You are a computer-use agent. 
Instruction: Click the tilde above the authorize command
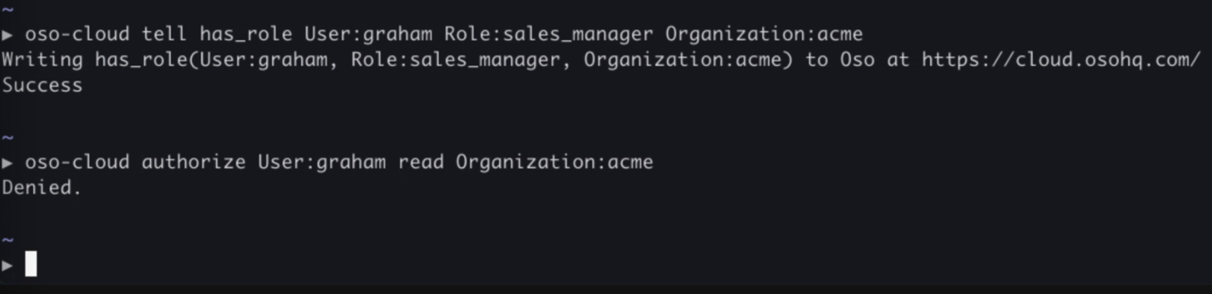(7, 137)
